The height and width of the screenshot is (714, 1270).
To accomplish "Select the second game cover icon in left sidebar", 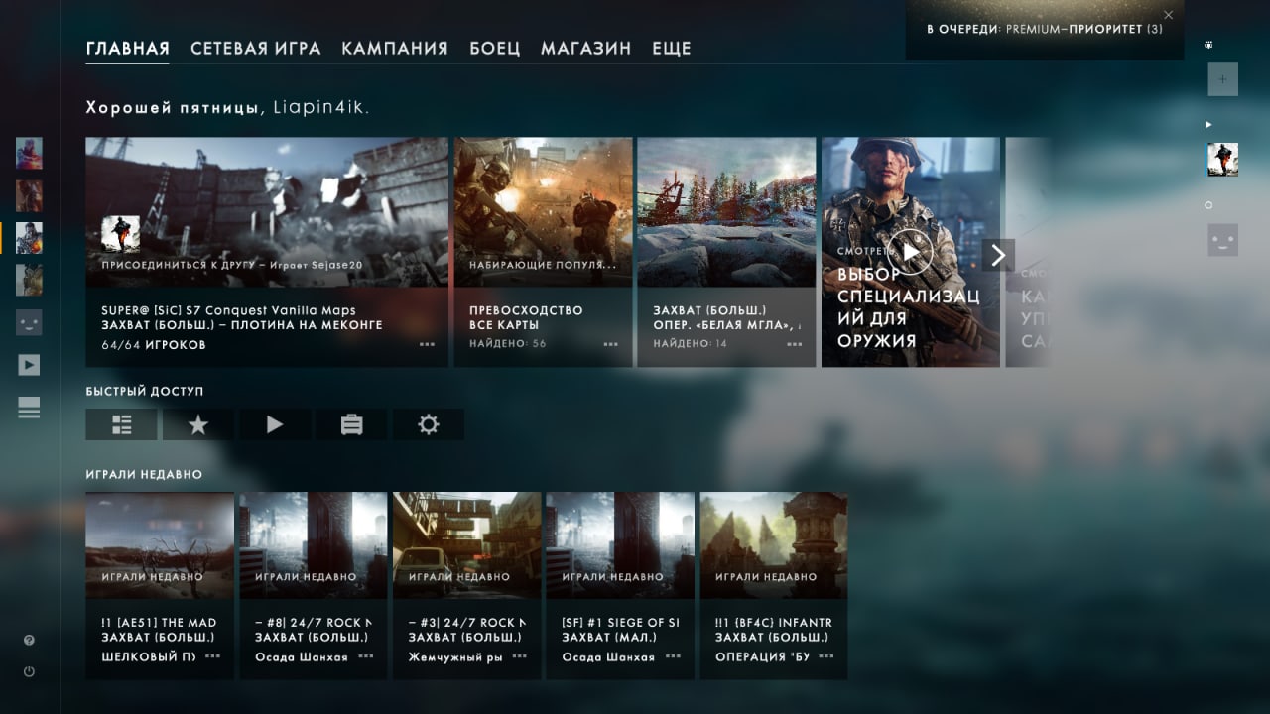I will (29, 195).
